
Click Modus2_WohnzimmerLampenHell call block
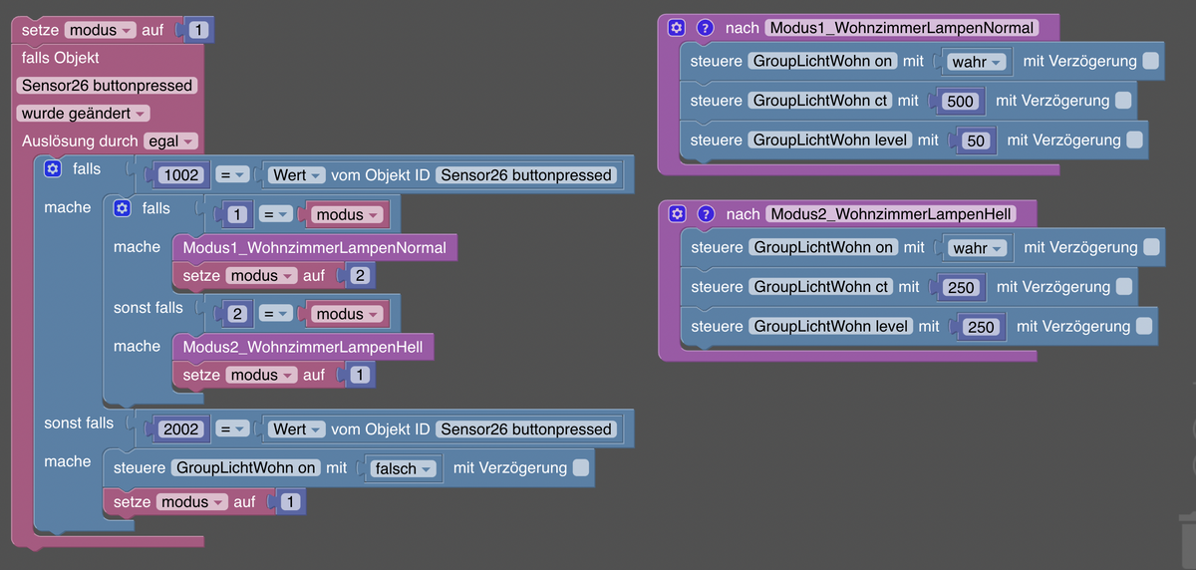click(303, 347)
